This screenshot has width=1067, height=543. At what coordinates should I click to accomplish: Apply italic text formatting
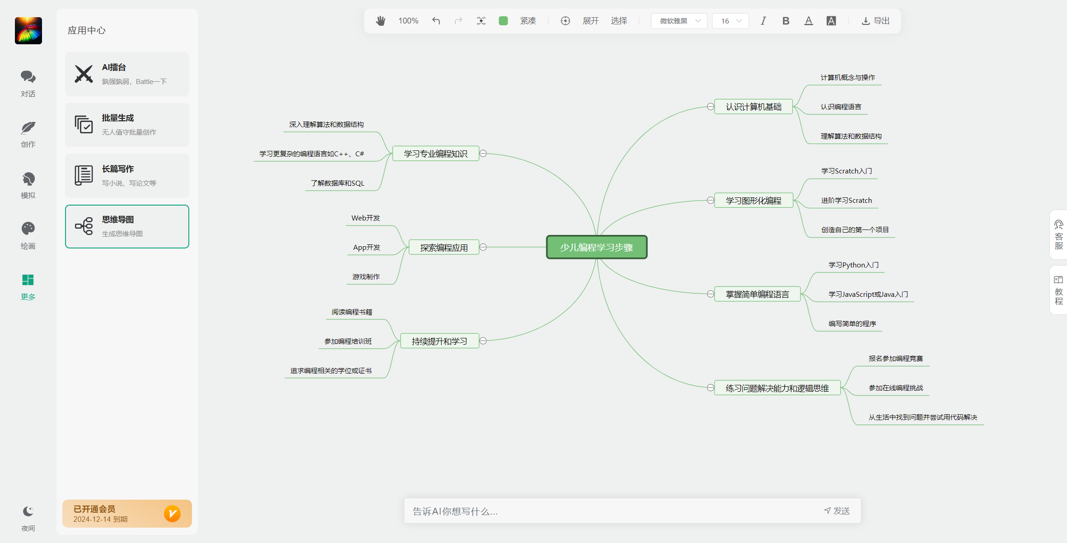(763, 21)
